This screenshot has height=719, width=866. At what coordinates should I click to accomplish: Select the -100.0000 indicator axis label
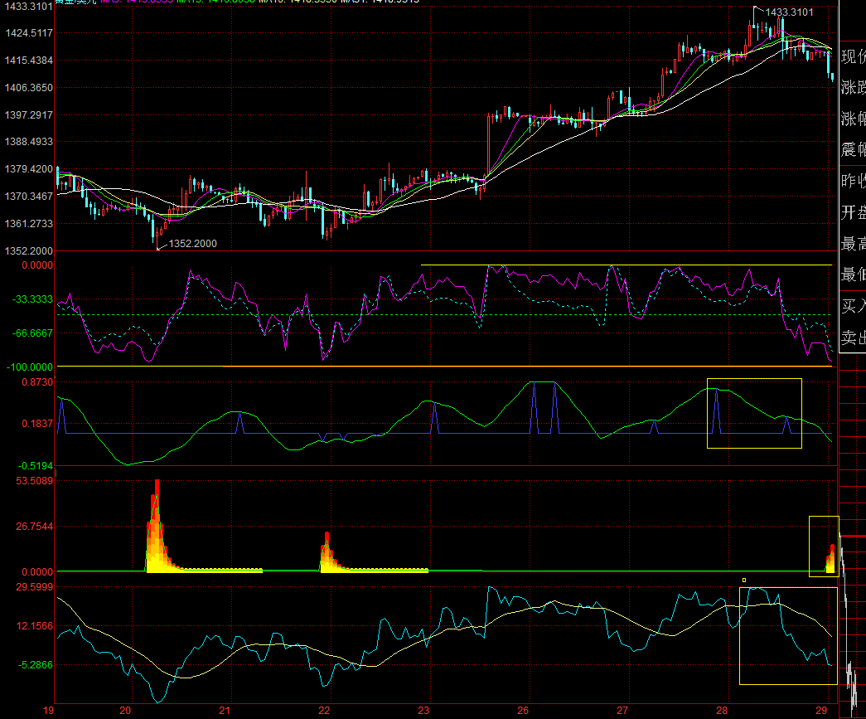31,367
